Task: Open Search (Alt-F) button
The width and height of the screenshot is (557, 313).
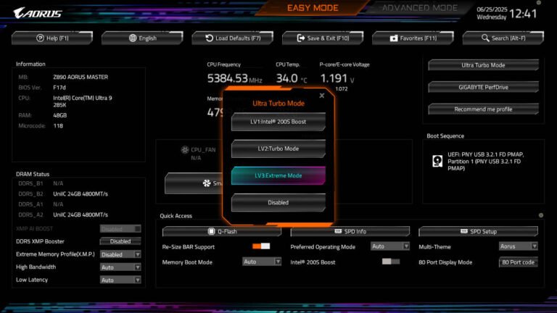Action: coord(503,38)
